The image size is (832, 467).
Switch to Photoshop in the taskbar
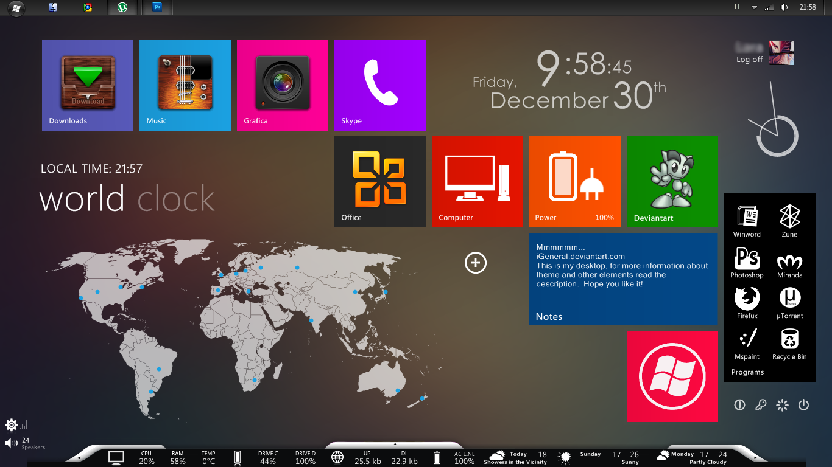(157, 7)
